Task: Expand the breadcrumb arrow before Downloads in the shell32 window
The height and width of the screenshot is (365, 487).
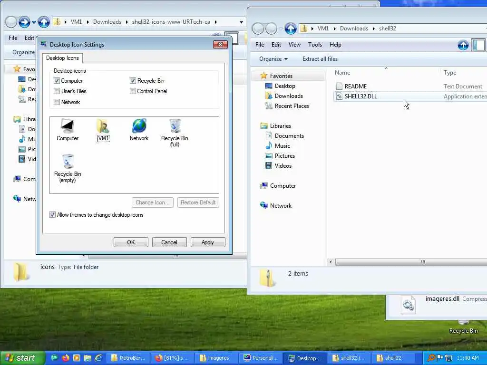Action: pyautogui.click(x=334, y=29)
